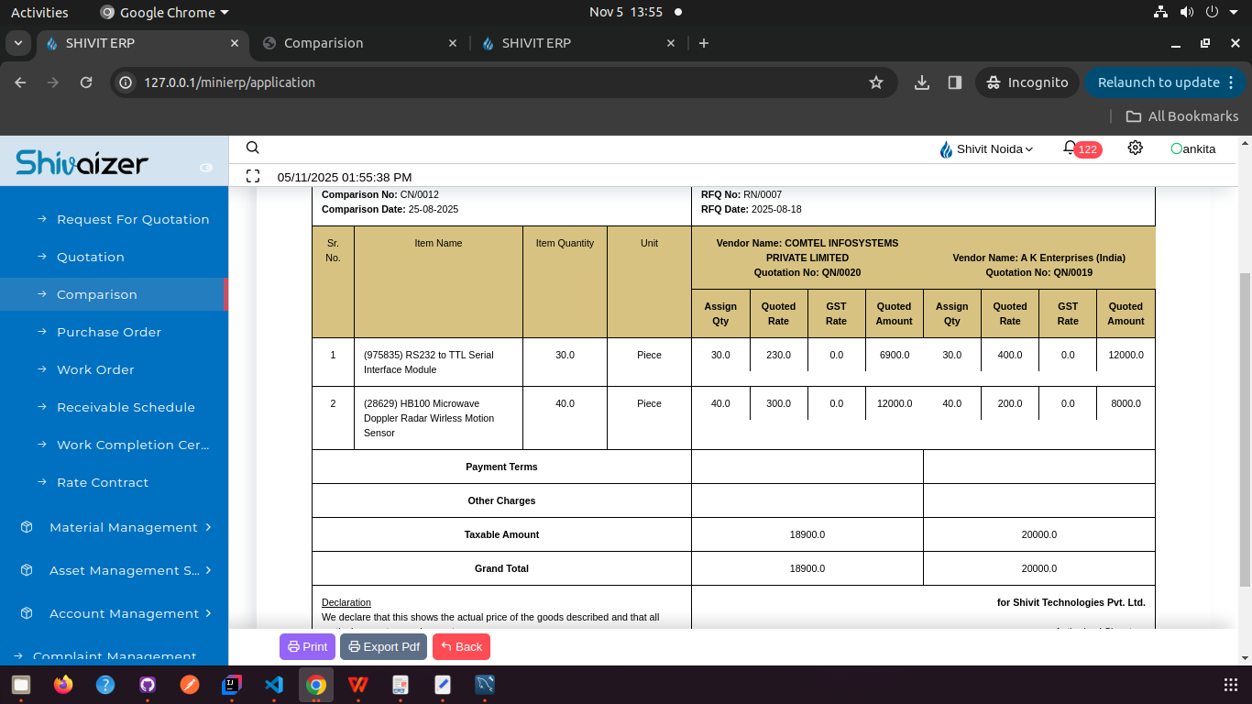1252x704 pixels.
Task: Toggle Chrome side panel button
Action: (954, 82)
